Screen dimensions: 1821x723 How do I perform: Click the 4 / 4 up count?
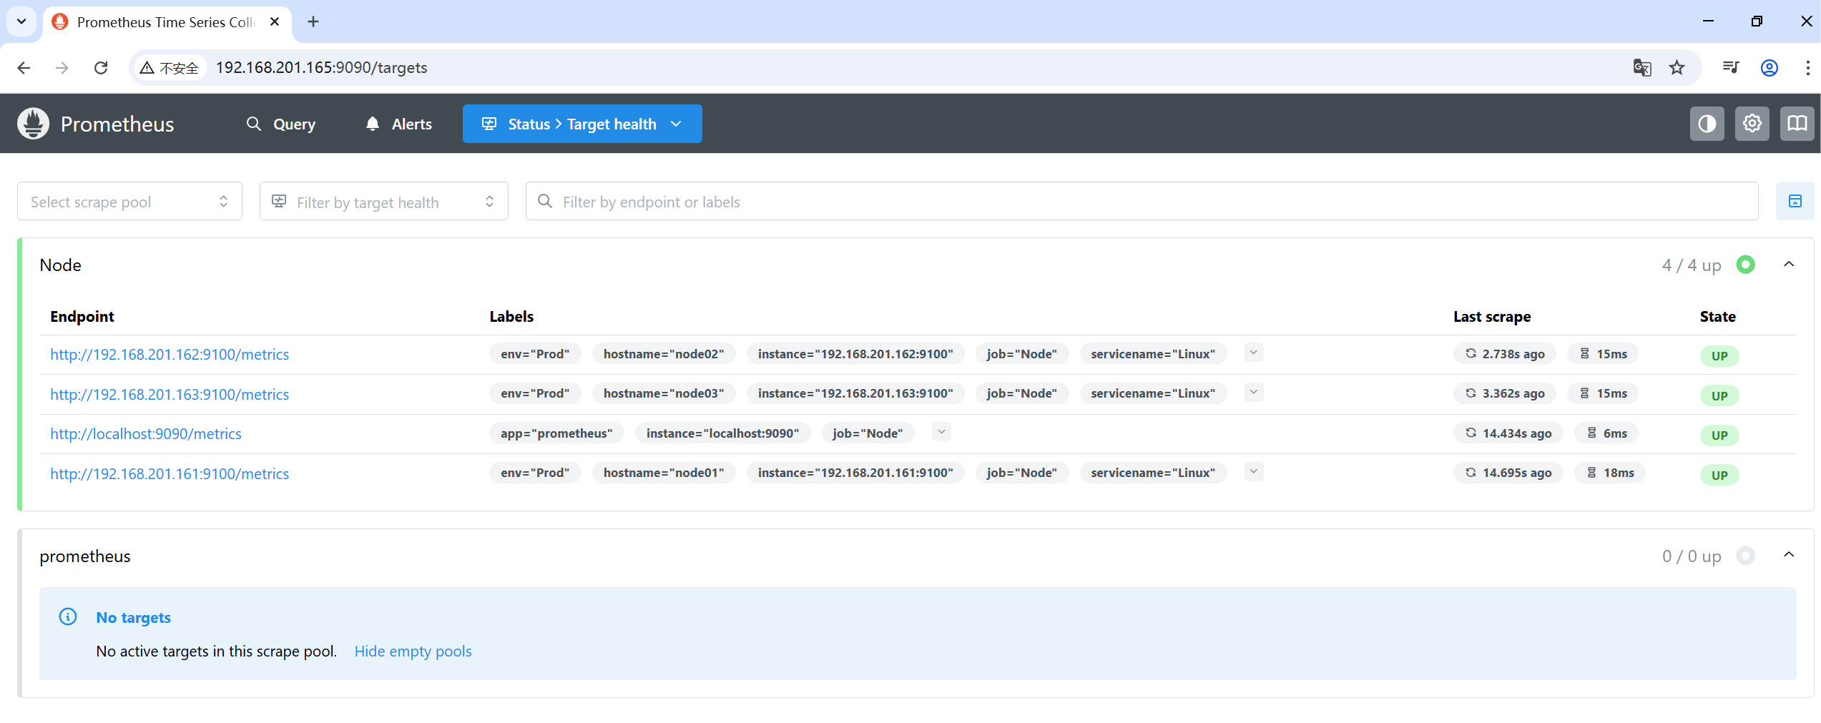(x=1691, y=265)
